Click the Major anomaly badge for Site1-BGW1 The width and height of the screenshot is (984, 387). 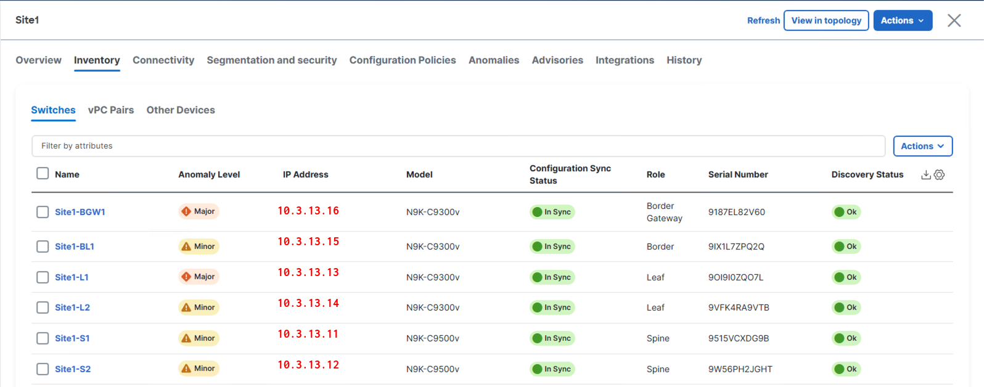(199, 211)
